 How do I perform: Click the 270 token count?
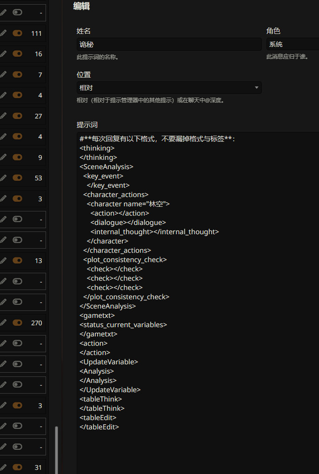tap(36, 323)
